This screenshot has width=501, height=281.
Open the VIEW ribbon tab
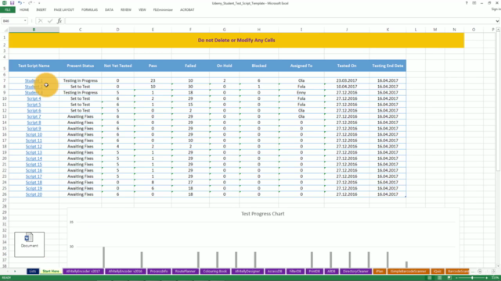click(142, 10)
